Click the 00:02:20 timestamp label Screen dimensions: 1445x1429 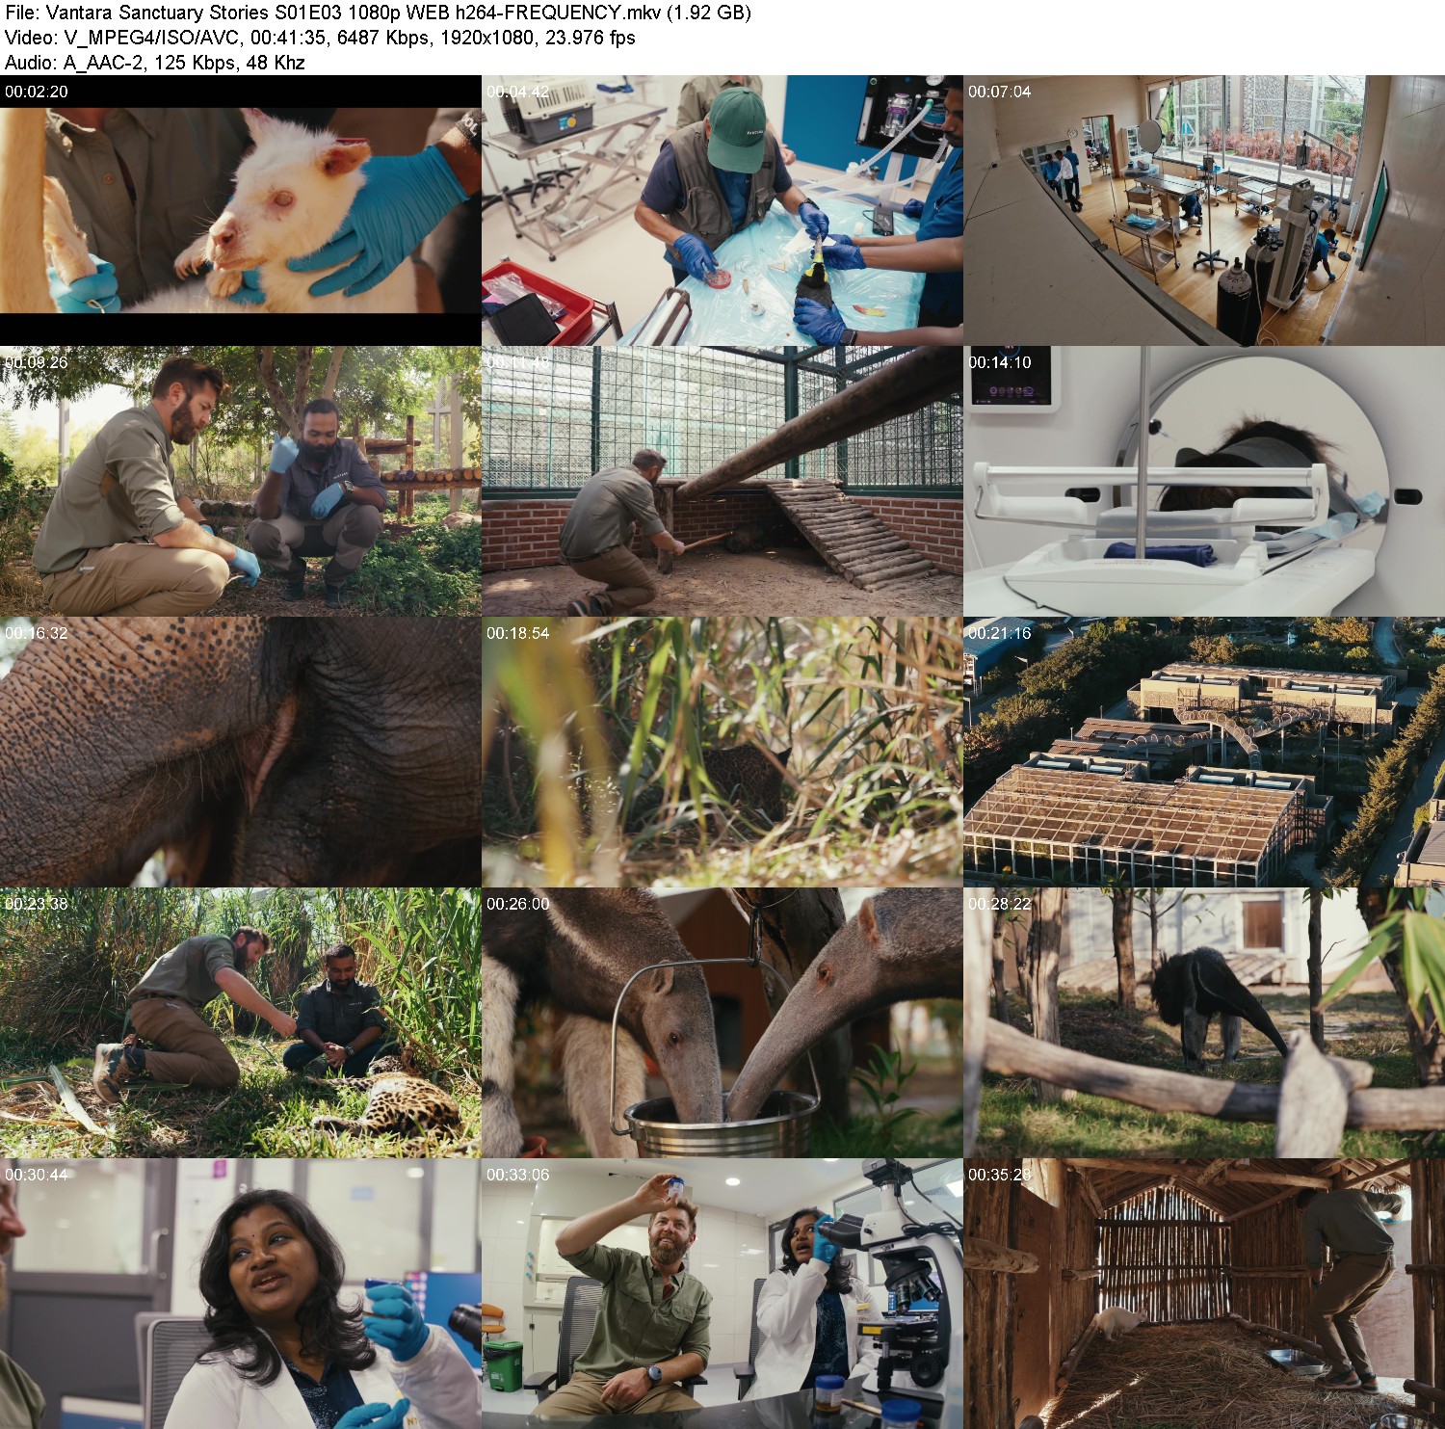pyautogui.click(x=37, y=92)
